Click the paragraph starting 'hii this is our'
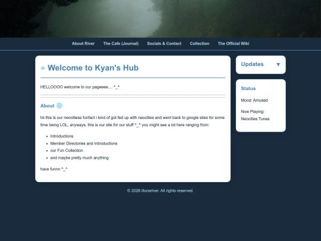321x241 pixels. [x=133, y=121]
